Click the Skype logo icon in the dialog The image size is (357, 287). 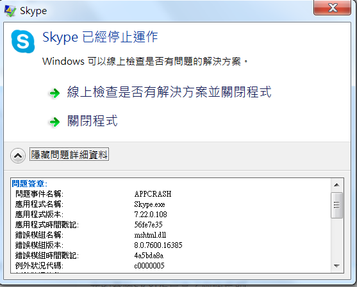point(23,42)
